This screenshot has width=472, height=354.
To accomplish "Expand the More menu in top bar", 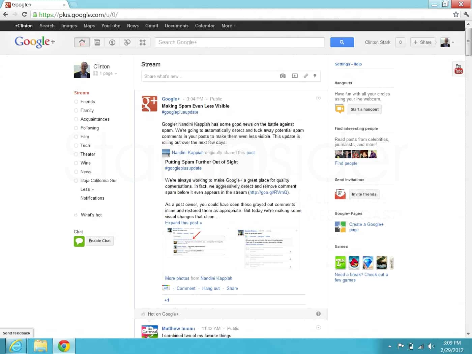I will click(228, 26).
